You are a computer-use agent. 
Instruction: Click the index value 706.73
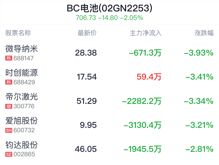(86, 18)
